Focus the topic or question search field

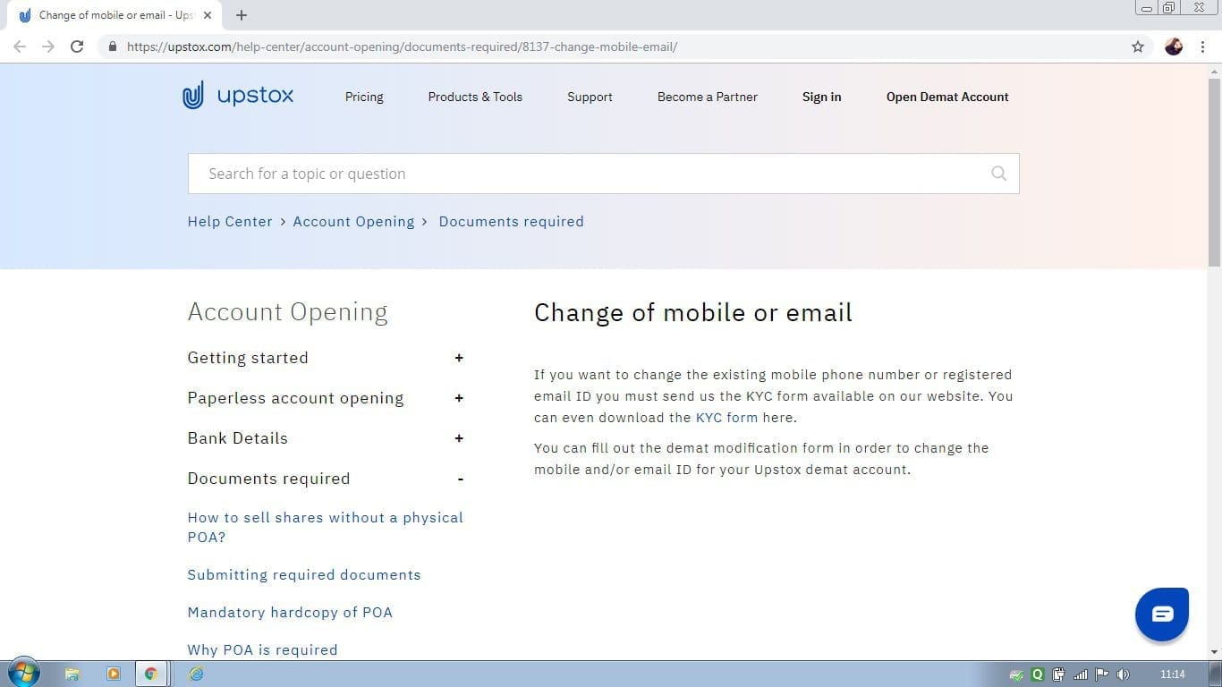604,174
